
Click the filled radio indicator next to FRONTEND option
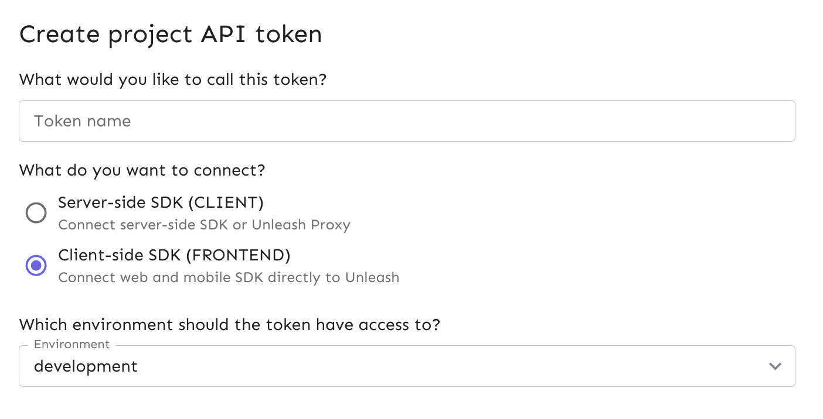36,265
